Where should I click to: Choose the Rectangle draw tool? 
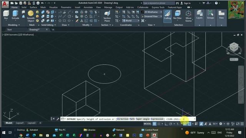click(64, 21)
